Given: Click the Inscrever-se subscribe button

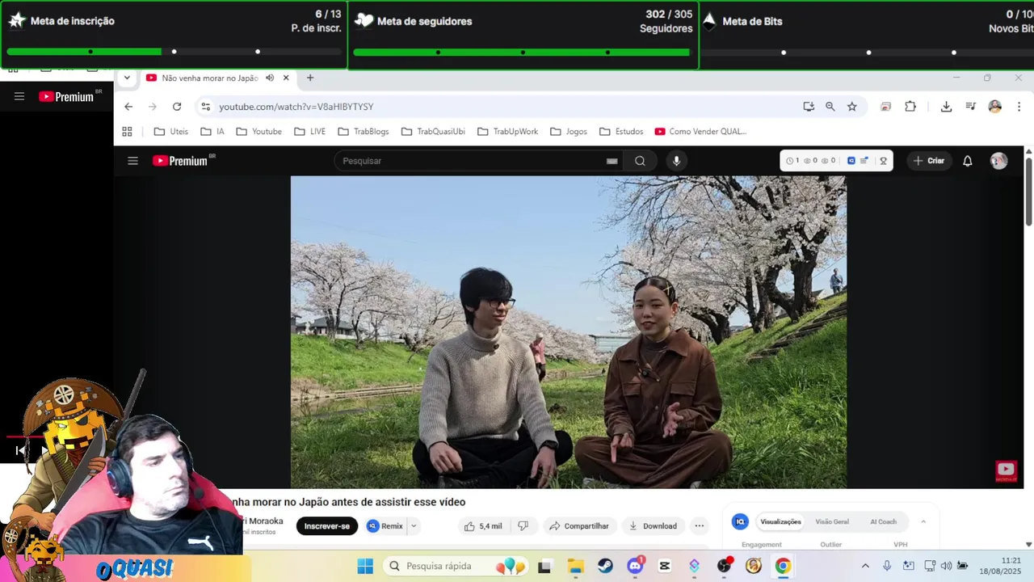Looking at the screenshot, I should (327, 526).
